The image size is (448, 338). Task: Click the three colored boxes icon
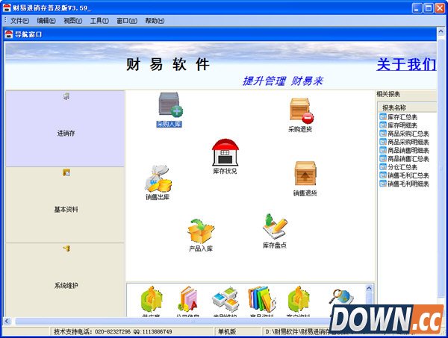(225, 300)
